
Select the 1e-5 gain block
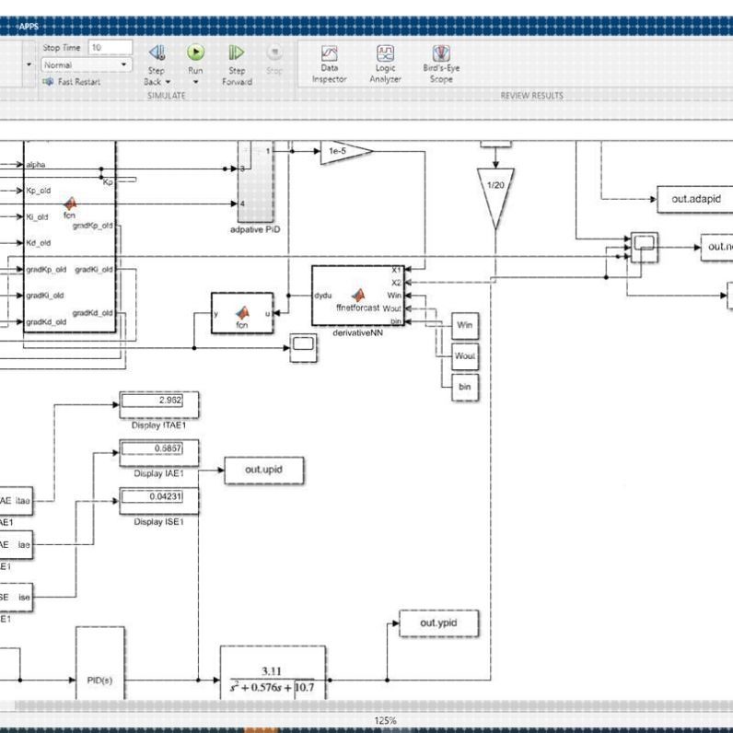(x=346, y=152)
